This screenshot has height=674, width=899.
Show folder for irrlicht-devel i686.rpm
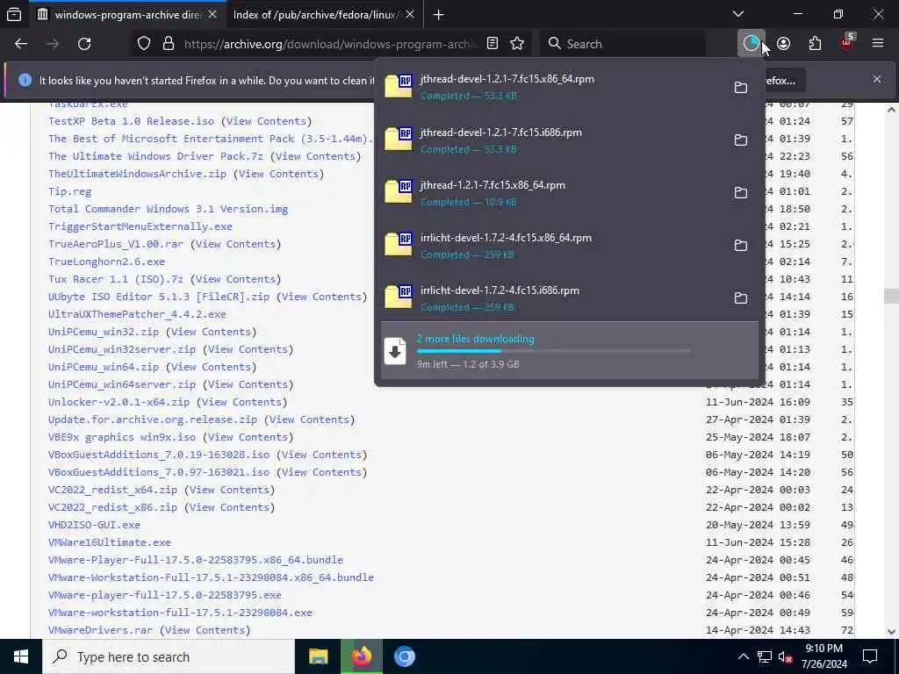pos(741,298)
